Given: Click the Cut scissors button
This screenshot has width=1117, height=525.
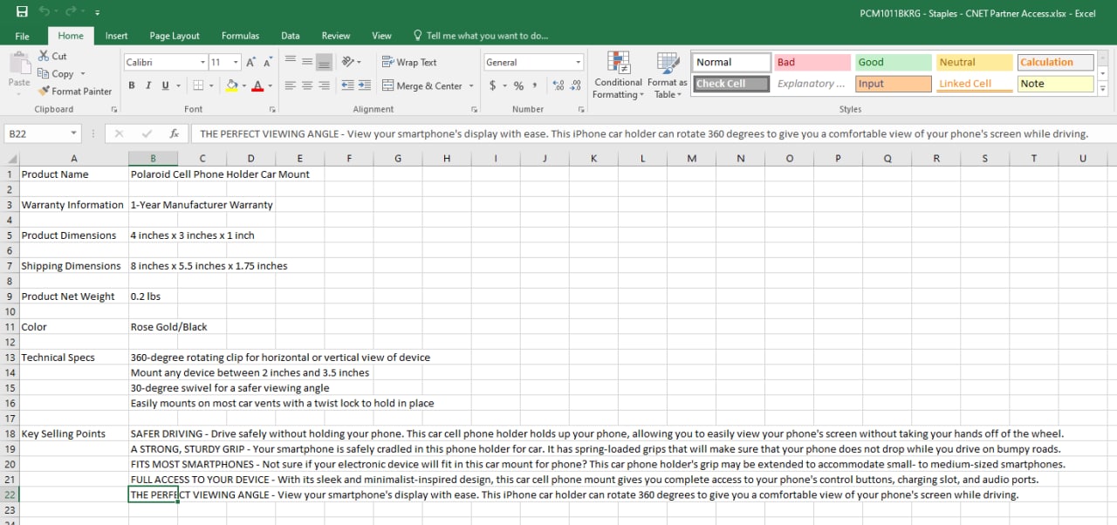Looking at the screenshot, I should pos(52,56).
